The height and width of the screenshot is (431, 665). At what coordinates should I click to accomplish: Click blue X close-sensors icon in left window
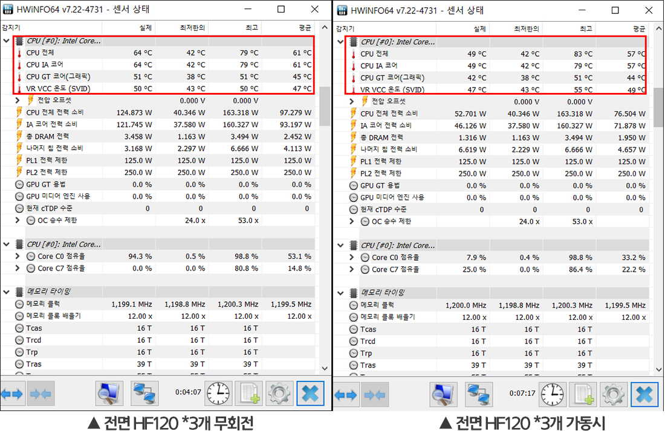[x=310, y=394]
